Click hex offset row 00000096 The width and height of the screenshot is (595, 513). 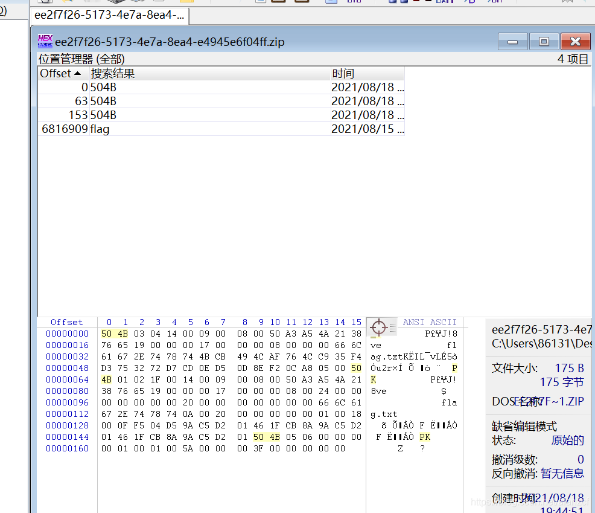[67, 402]
